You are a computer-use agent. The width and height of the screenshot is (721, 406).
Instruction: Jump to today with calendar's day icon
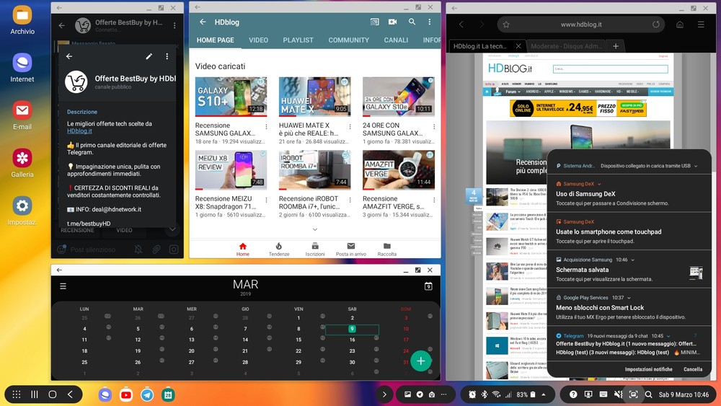tap(428, 286)
